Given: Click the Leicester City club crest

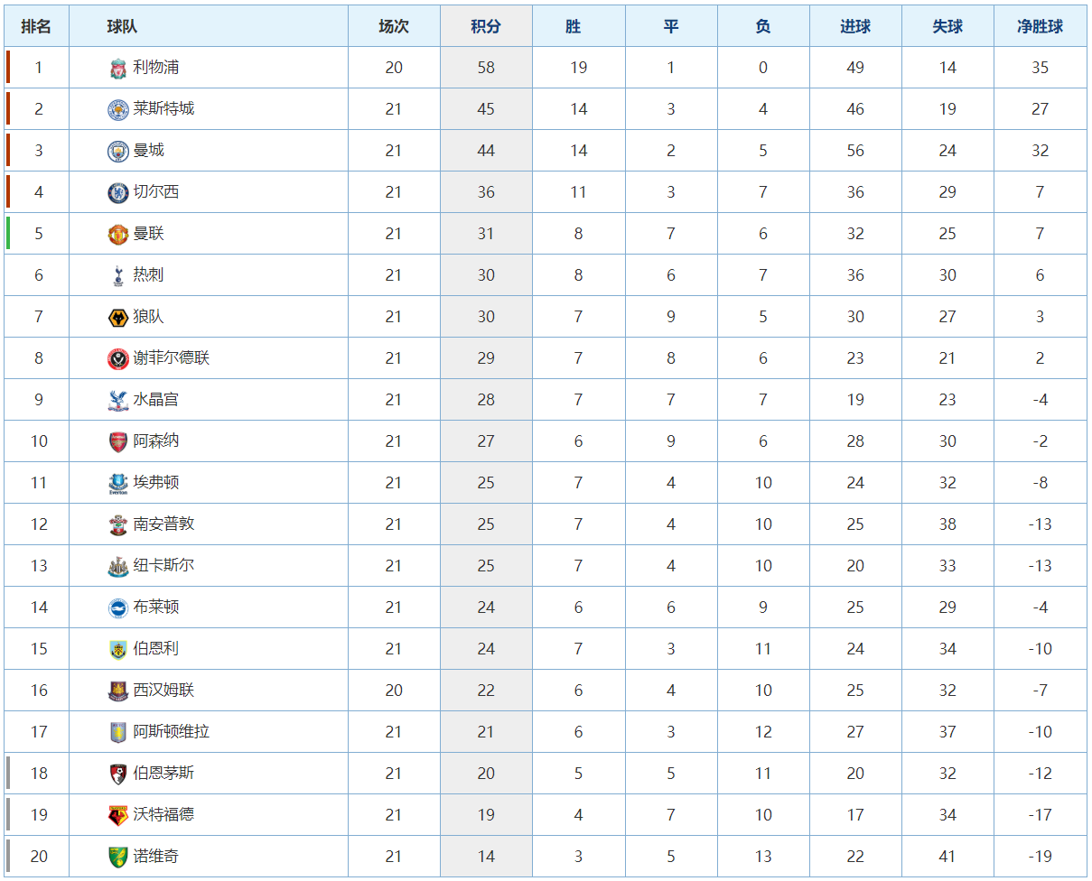Looking at the screenshot, I should tap(118, 109).
